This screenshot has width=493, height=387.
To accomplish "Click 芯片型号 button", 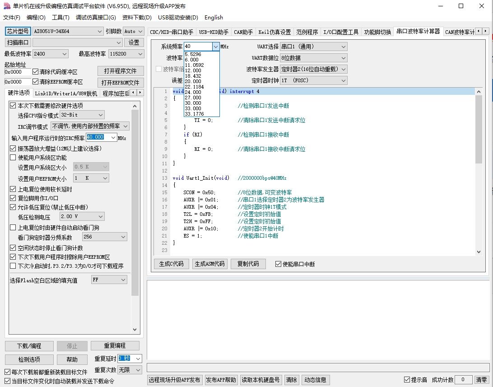I will pos(18,31).
